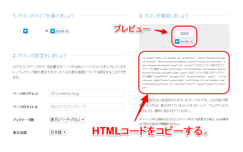
Task: Open the ブックマーク数 dropdown
Action: tap(67, 120)
